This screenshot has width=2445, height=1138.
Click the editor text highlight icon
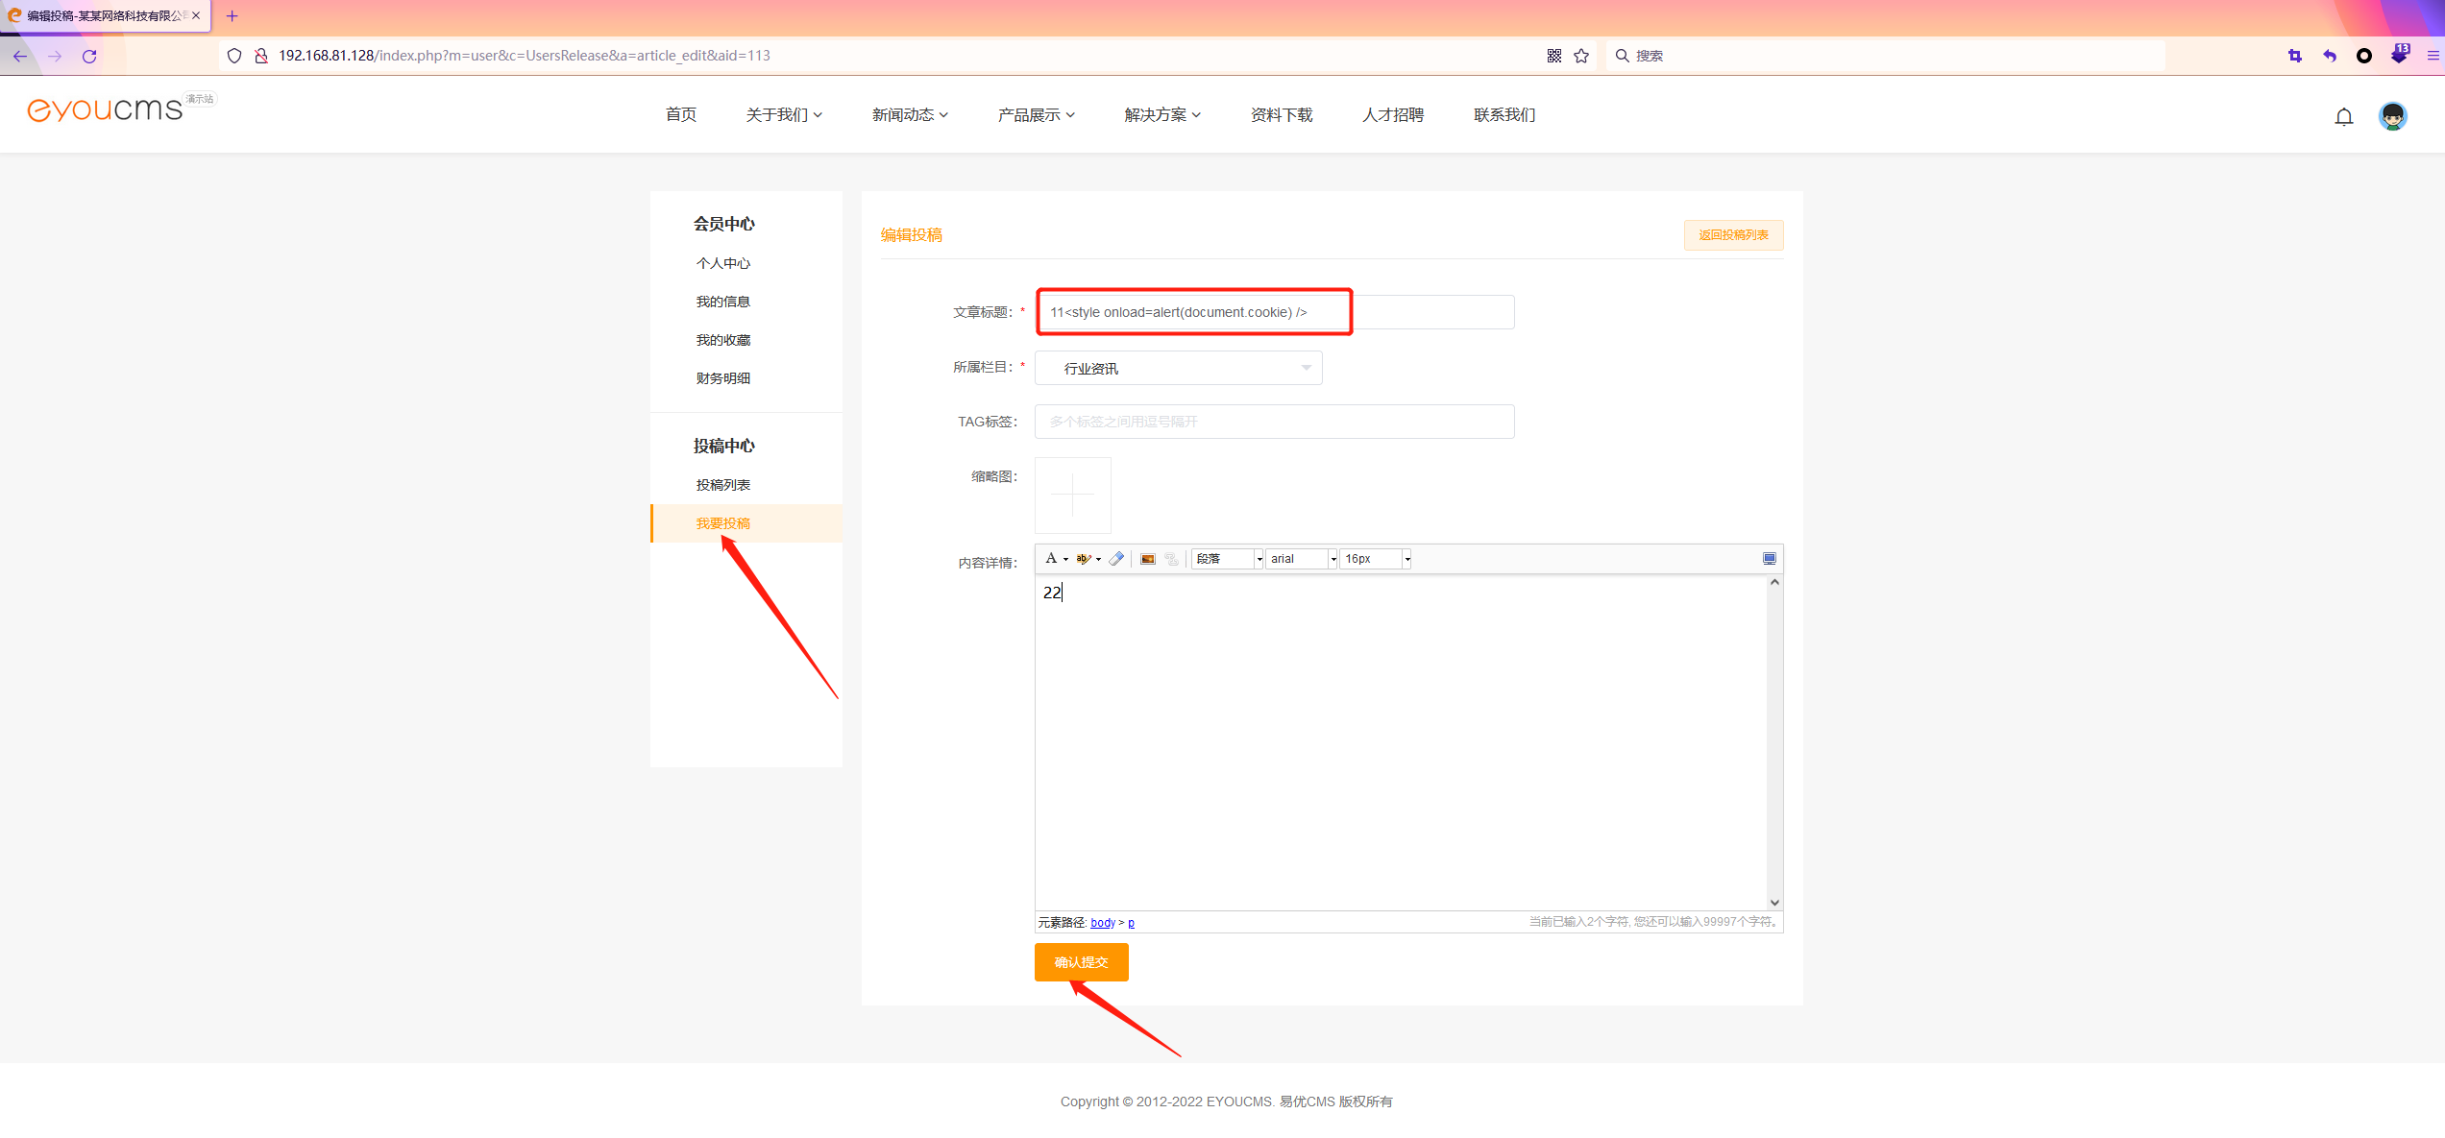tap(1084, 559)
